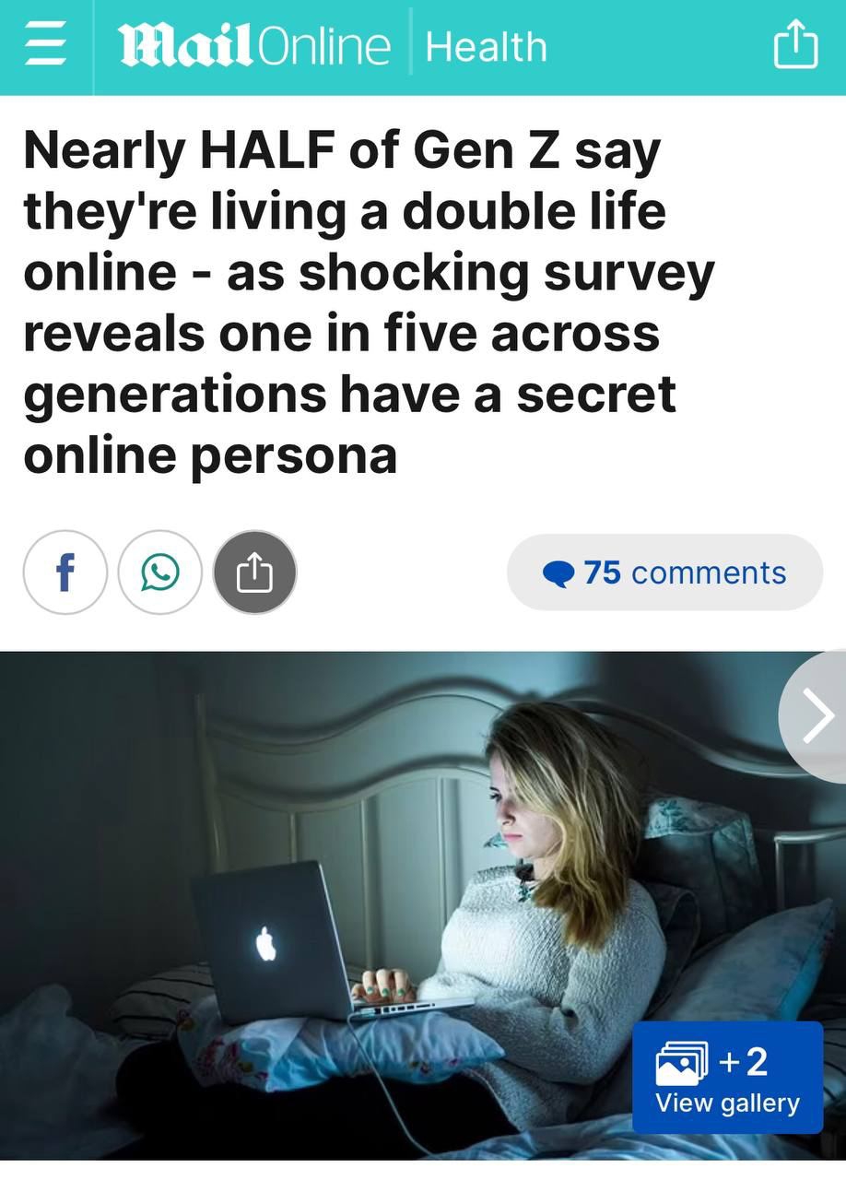Tap the share icon in the header
Screen dimensions: 846x1180
point(795,45)
